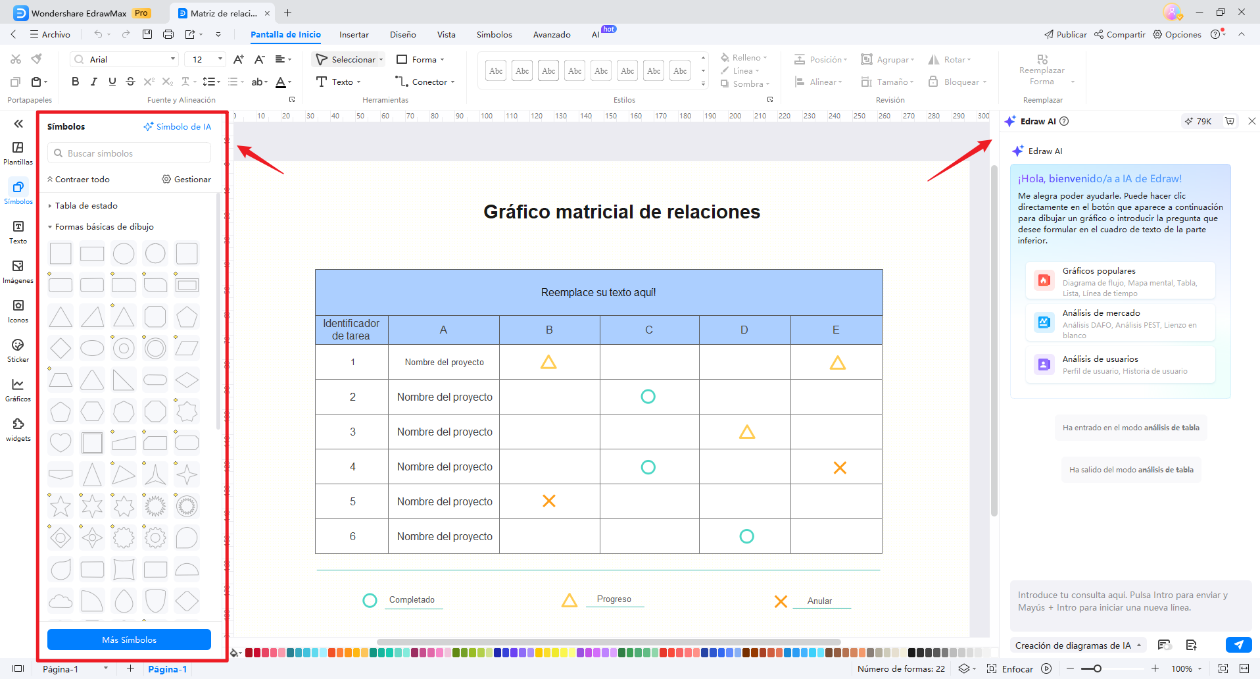Image resolution: width=1260 pixels, height=679 pixels.
Task: Click the Undo arrow icon
Action: pos(98,34)
